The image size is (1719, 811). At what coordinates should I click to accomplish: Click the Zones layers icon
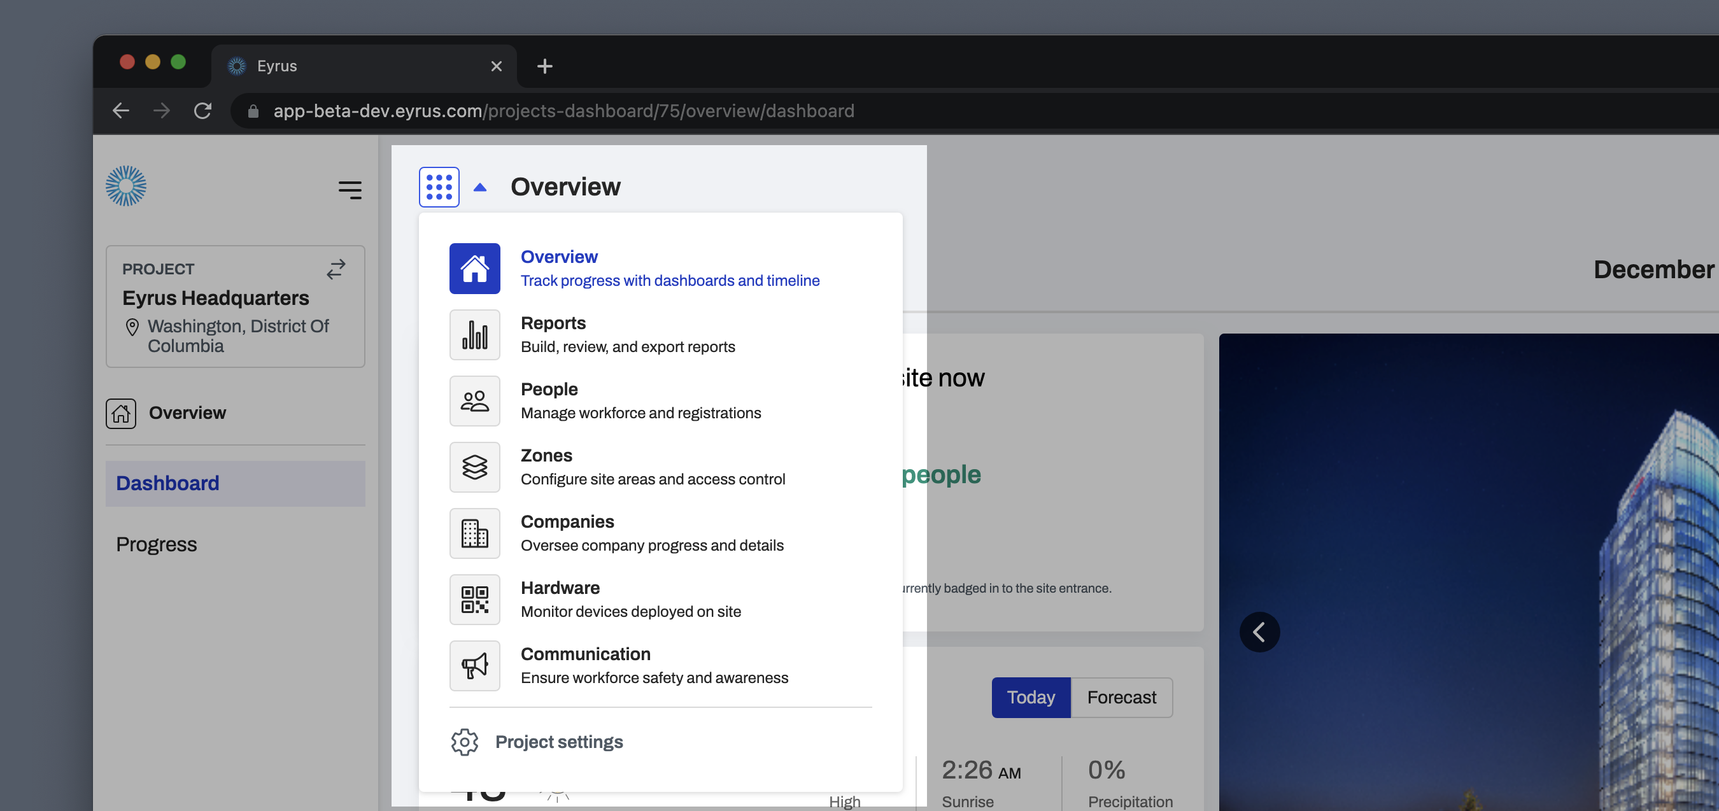pyautogui.click(x=474, y=467)
